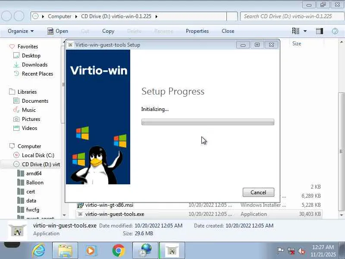Image resolution: width=345 pixels, height=259 pixels.
Task: Click the change view icon
Action: point(295,31)
